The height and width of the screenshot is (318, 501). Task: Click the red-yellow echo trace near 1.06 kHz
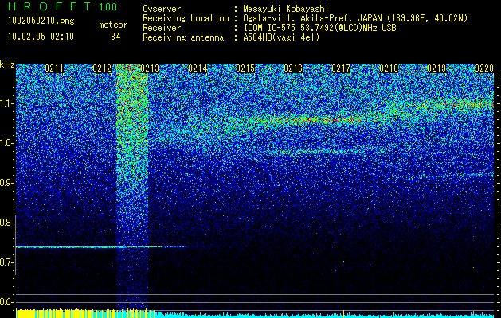pyautogui.click(x=316, y=120)
